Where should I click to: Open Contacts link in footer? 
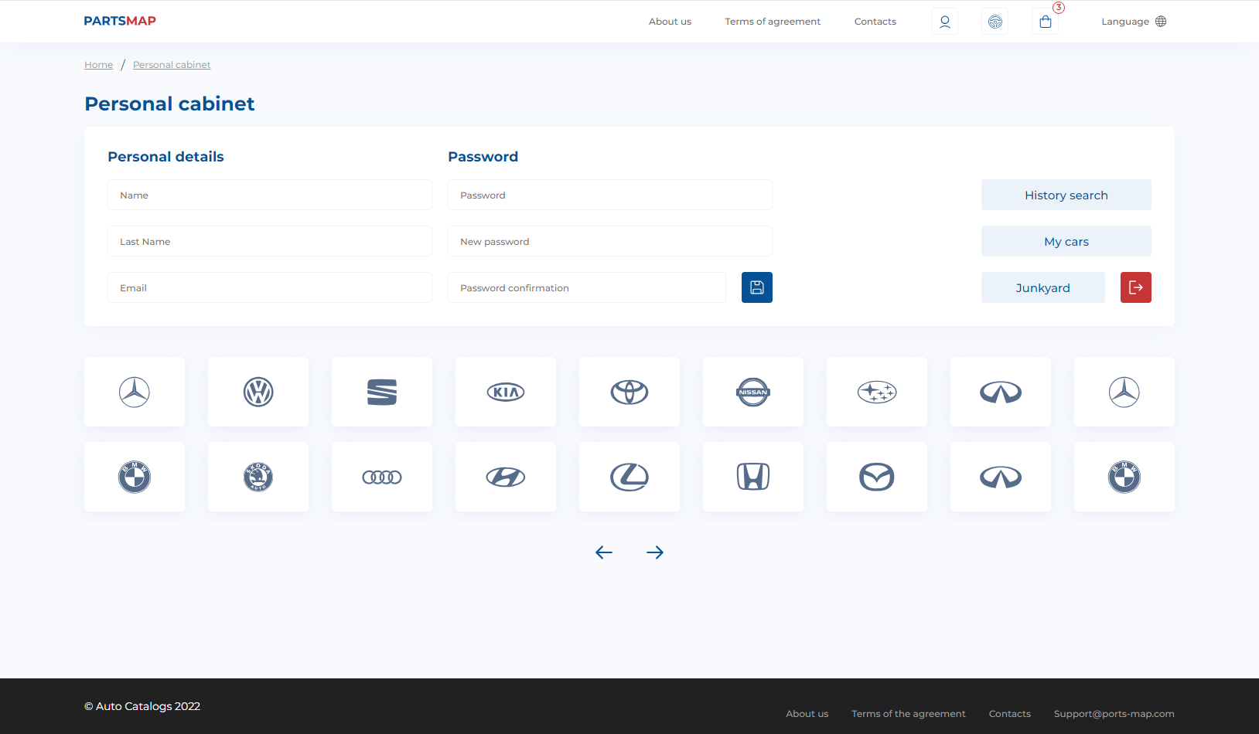(x=1010, y=714)
